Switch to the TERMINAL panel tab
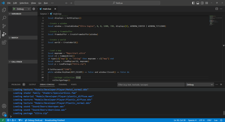Viewport: 225px width, 122px height. coord(63,85)
